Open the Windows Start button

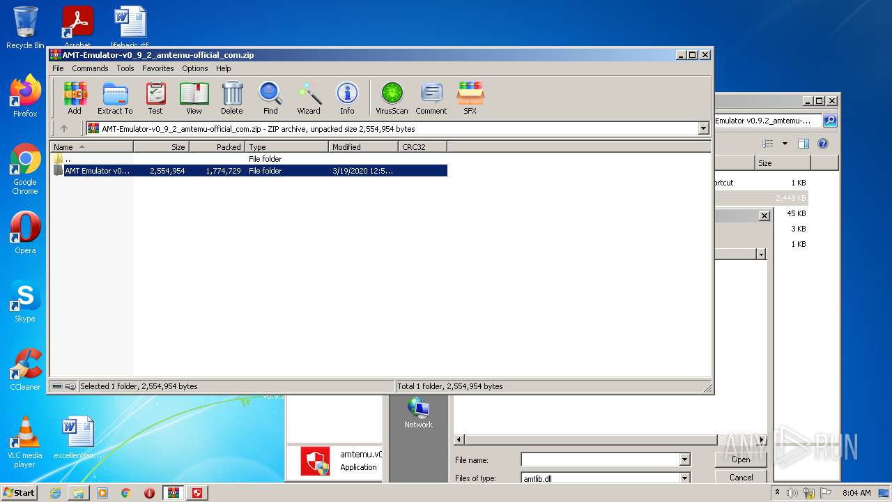(x=19, y=493)
